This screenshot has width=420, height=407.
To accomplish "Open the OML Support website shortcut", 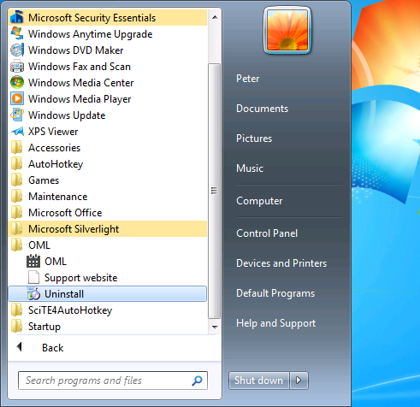I will [x=108, y=278].
